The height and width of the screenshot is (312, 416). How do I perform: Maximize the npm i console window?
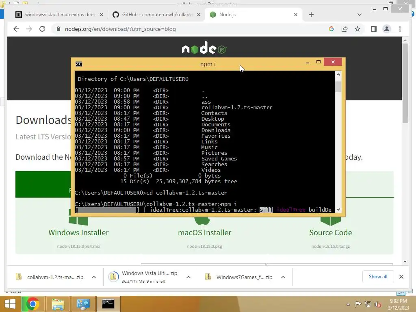click(x=318, y=62)
